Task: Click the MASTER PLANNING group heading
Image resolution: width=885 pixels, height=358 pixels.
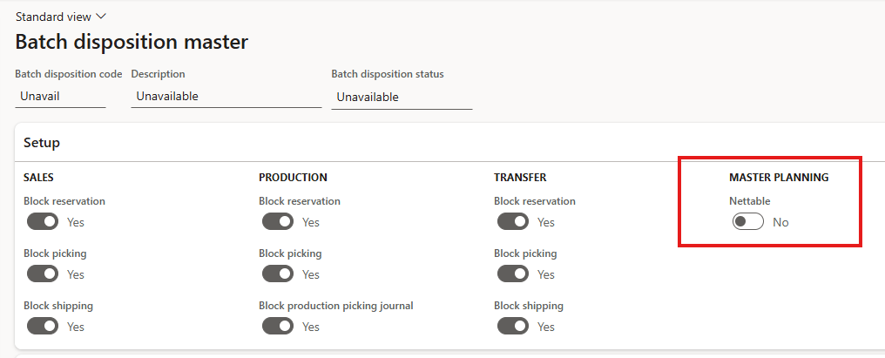Action: coord(778,178)
